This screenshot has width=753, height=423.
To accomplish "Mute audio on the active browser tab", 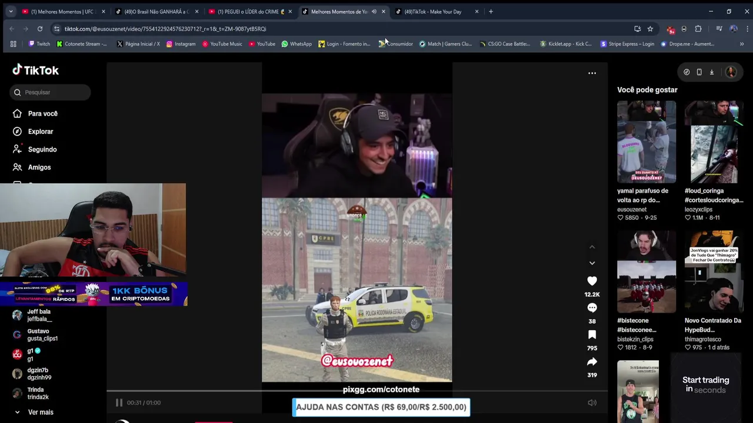I will pos(374,12).
